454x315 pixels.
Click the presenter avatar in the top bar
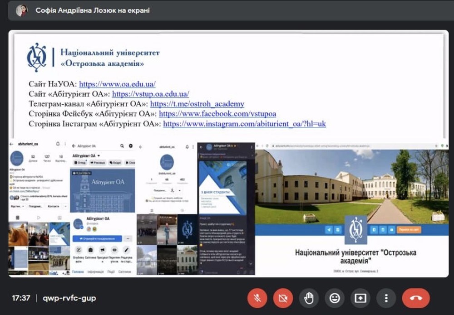coord(22,10)
